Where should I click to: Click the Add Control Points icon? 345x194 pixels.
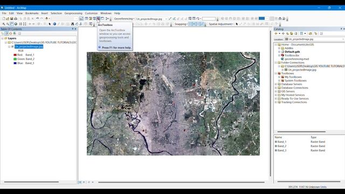pyautogui.click(x=170, y=19)
